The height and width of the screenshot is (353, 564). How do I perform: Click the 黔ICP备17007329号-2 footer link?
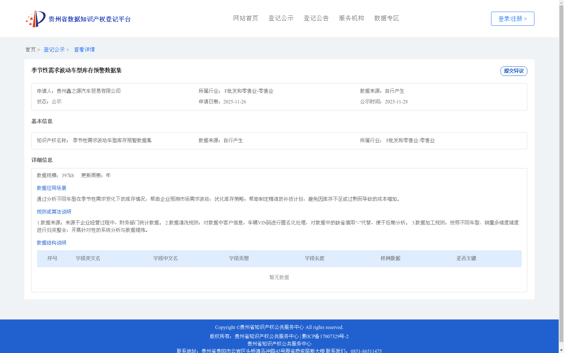(325, 336)
